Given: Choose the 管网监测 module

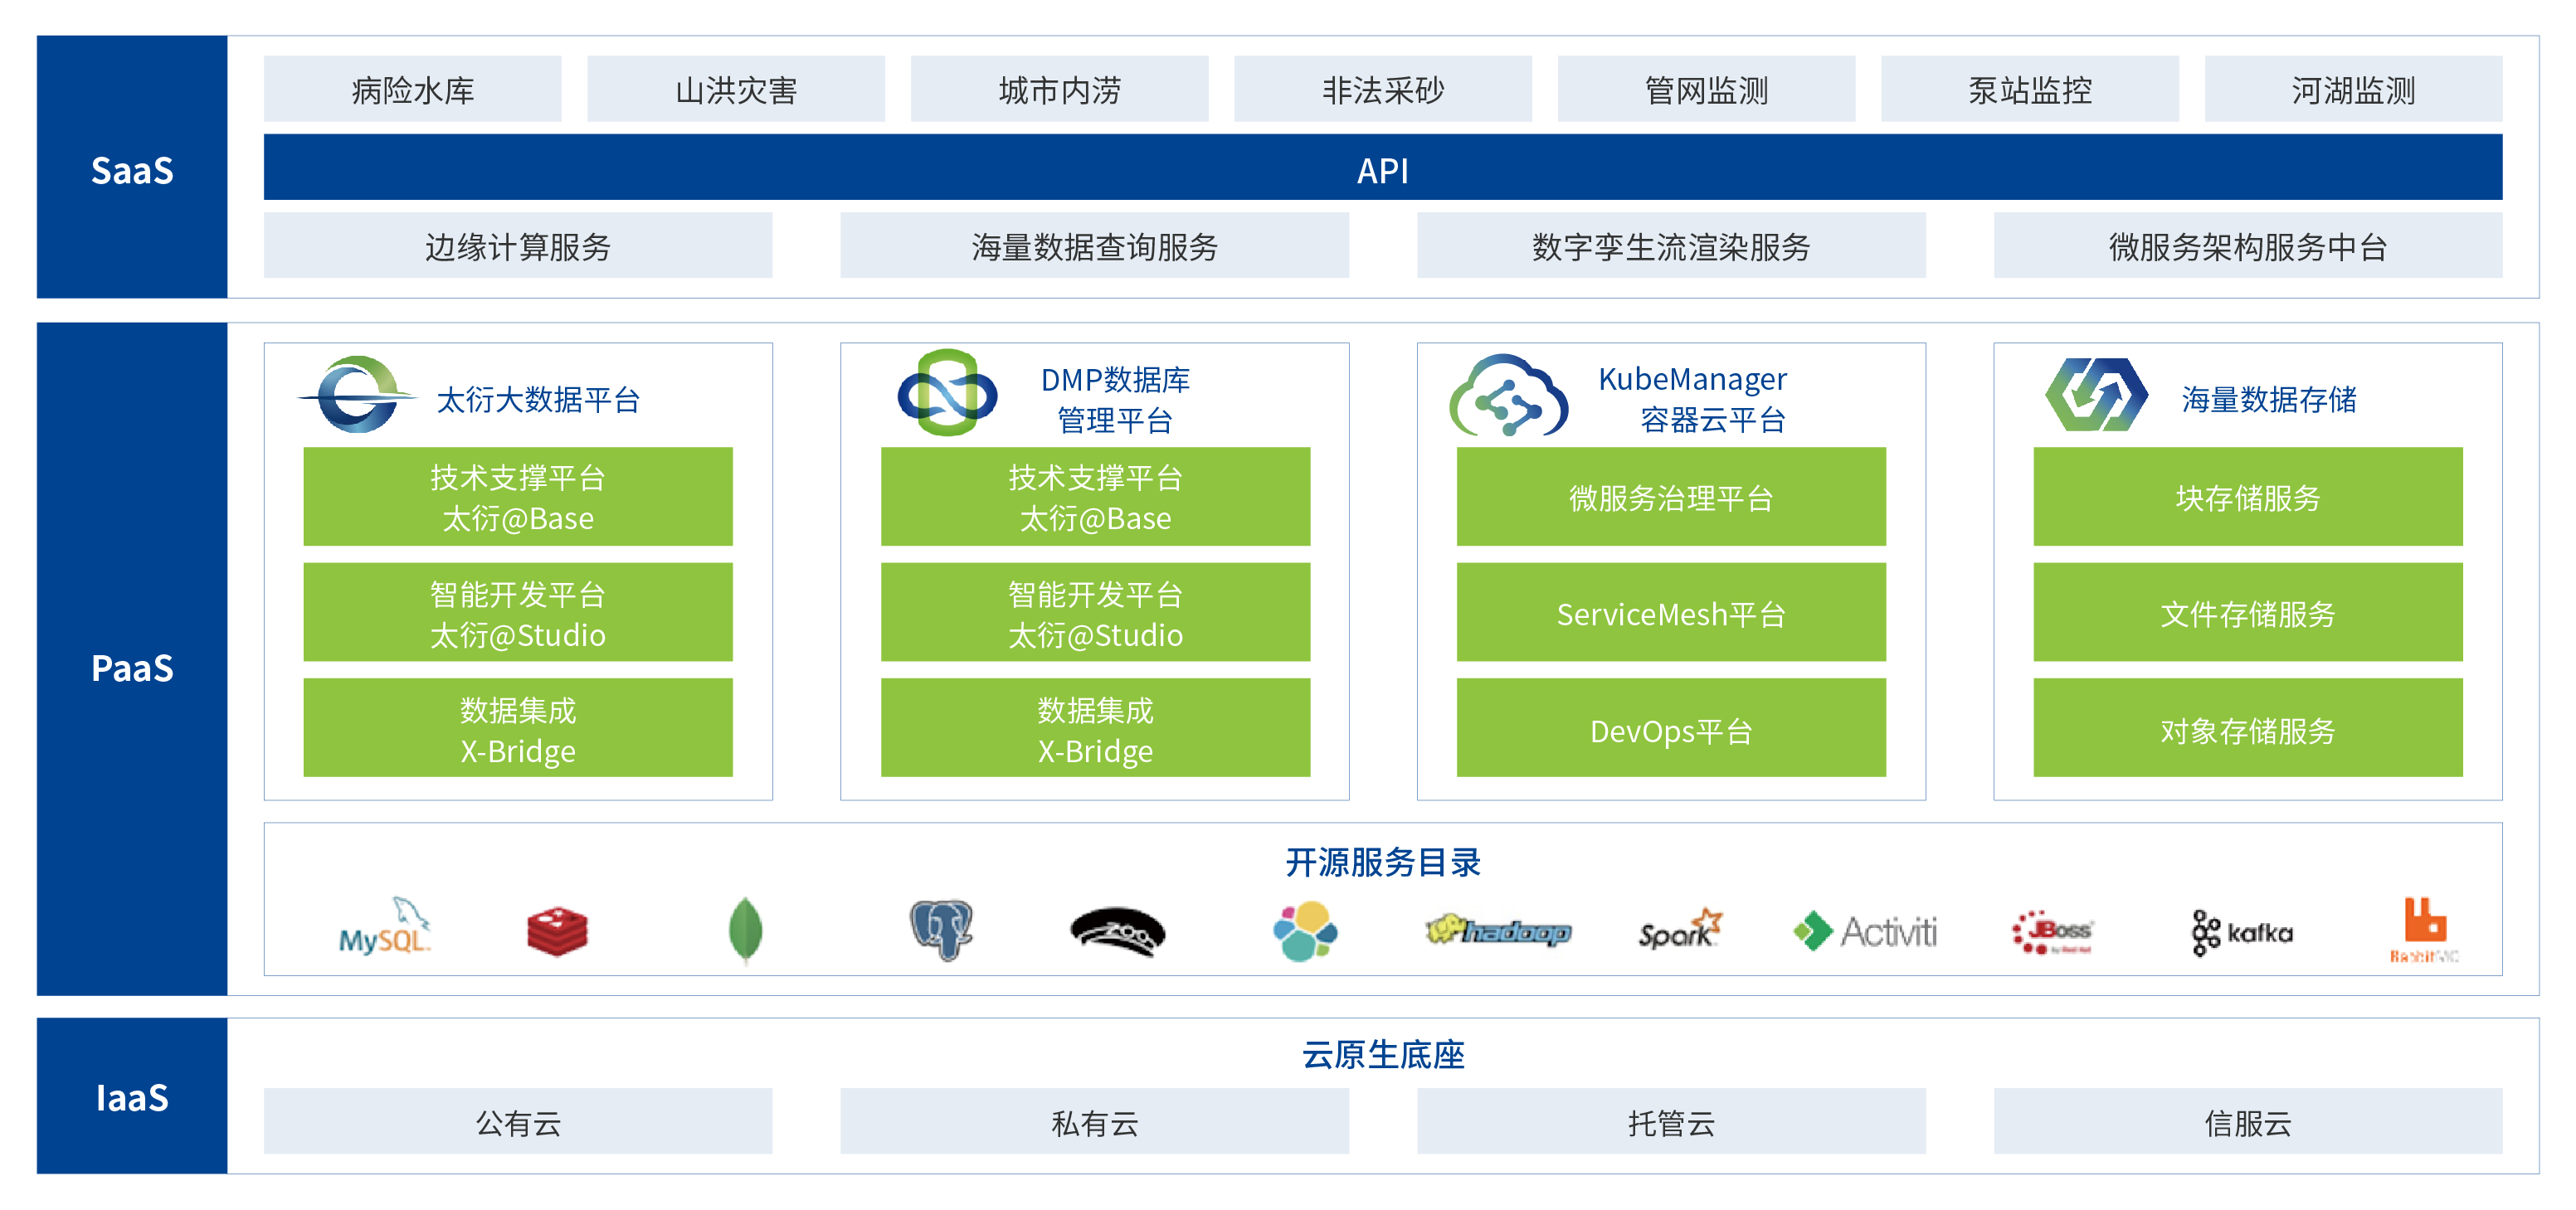Looking at the screenshot, I should click(1706, 89).
